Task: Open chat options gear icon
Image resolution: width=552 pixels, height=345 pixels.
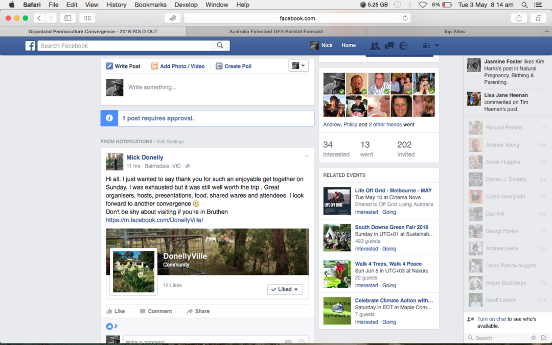Action: [533, 338]
